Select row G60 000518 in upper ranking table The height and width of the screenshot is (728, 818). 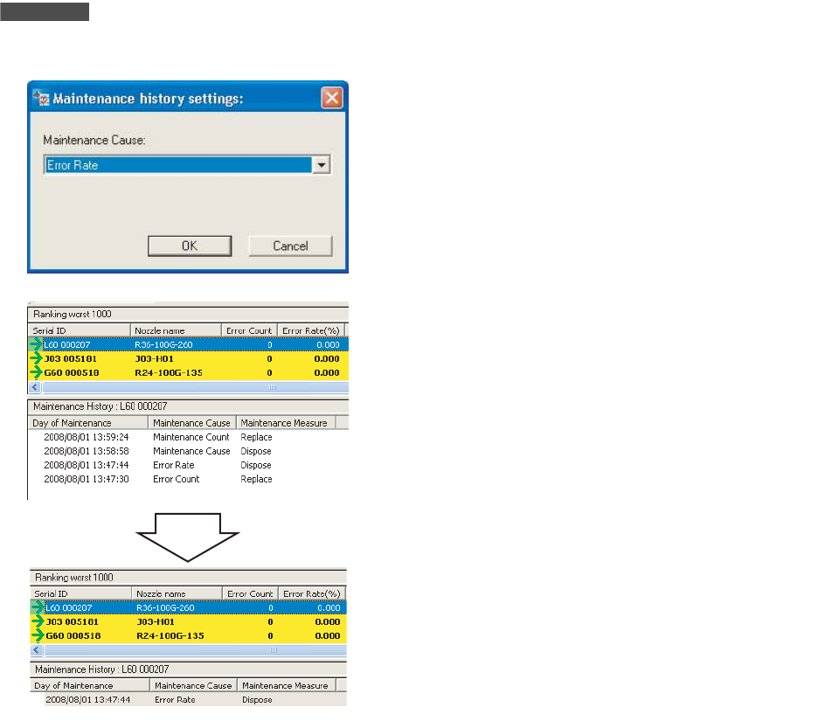tap(188, 372)
